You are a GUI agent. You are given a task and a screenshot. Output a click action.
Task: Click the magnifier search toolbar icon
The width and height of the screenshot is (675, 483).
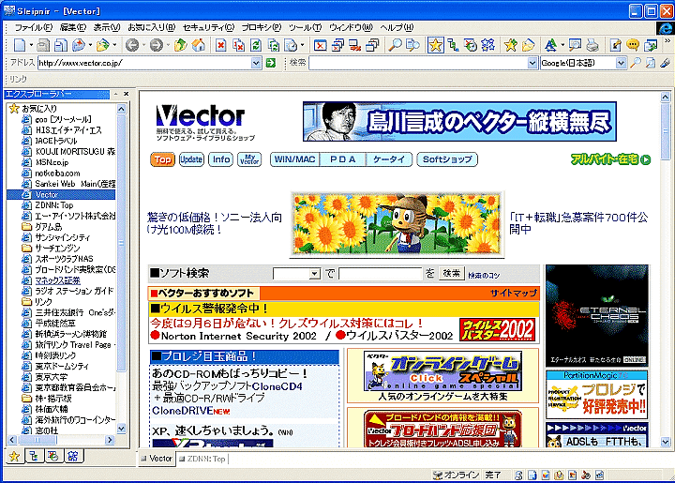[395, 45]
